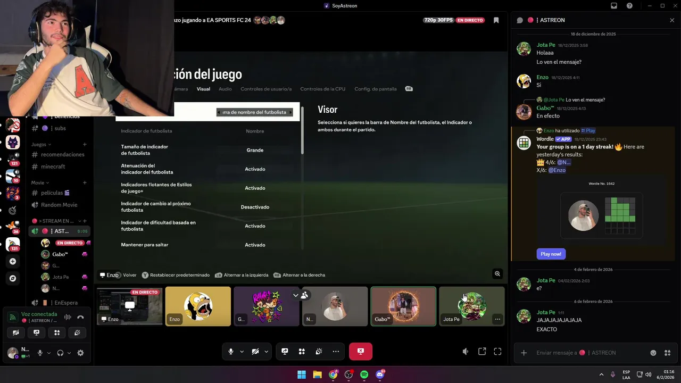Join the Random Movie voice channel
This screenshot has height=383, width=681.
pyautogui.click(x=59, y=205)
